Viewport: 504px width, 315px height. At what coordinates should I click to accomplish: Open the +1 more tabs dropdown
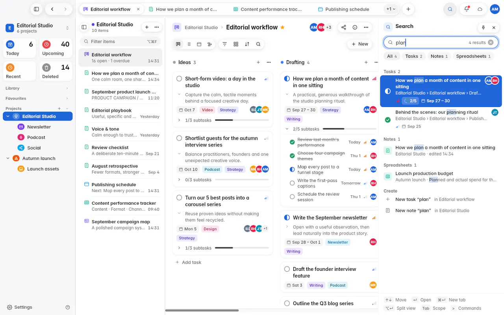pos(391,9)
